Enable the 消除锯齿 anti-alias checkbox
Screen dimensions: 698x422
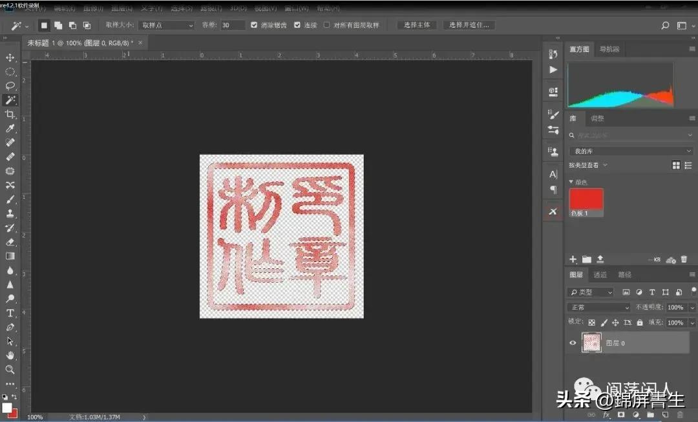point(254,25)
